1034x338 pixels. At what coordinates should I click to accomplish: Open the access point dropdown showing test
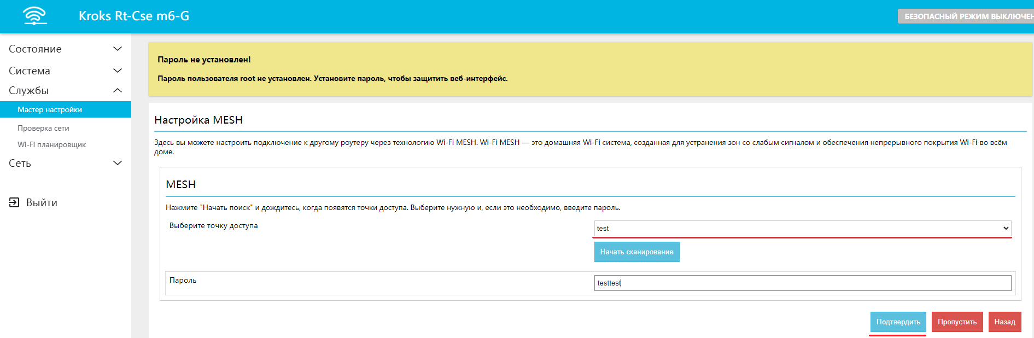point(802,228)
